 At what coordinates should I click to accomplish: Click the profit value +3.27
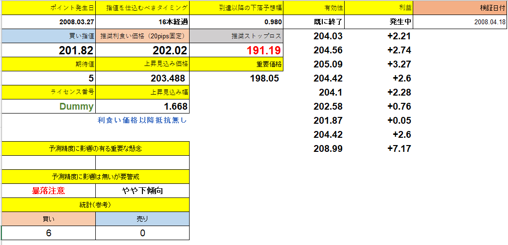(x=399, y=64)
